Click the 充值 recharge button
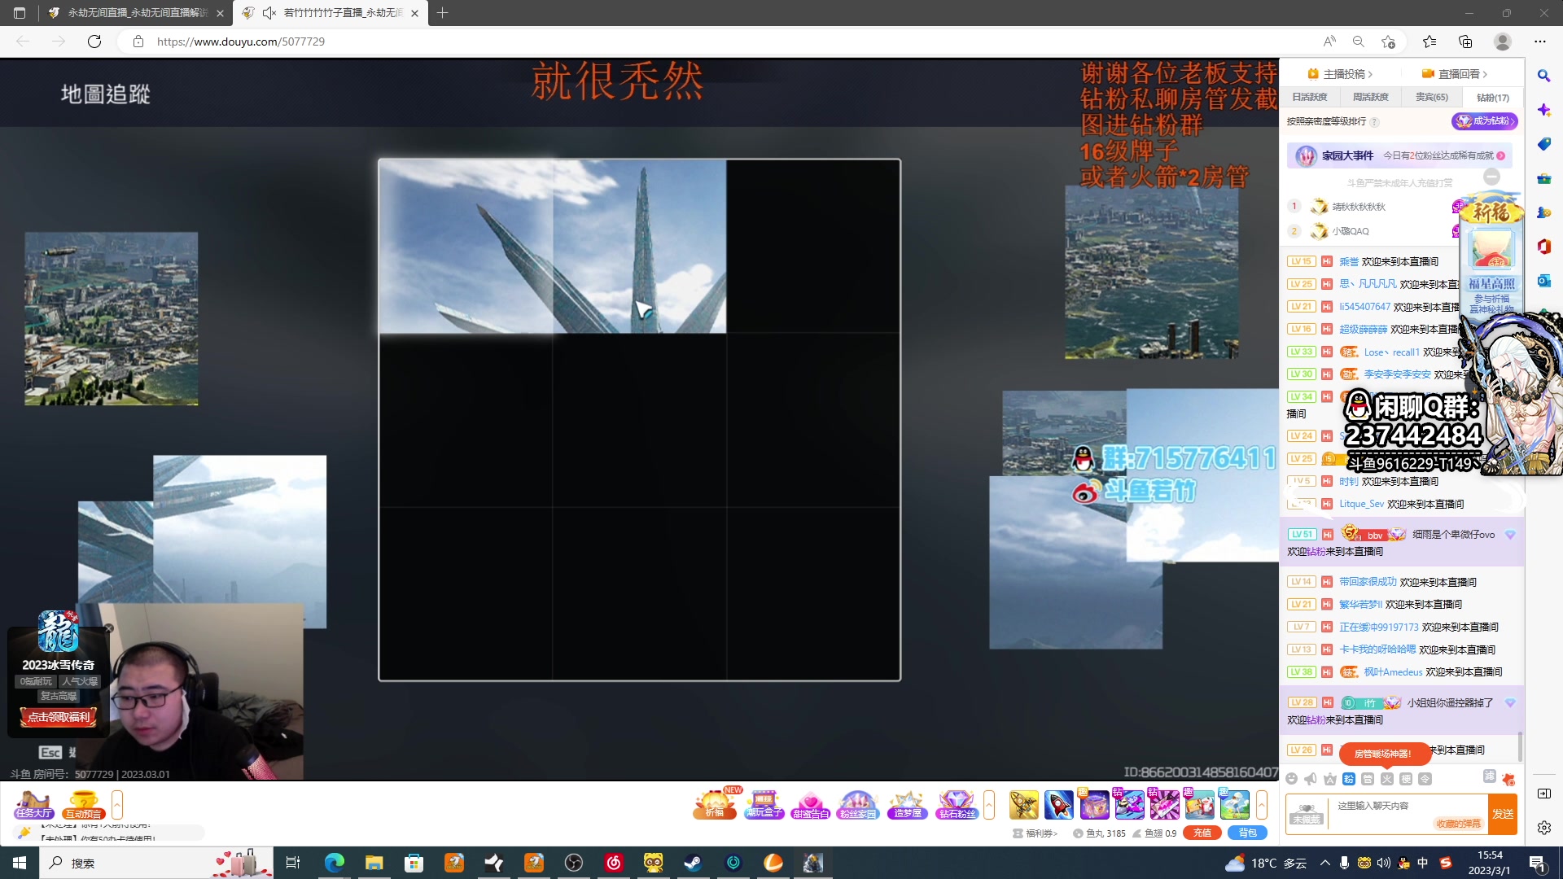Screen dimensions: 1563x879 [x=1202, y=833]
